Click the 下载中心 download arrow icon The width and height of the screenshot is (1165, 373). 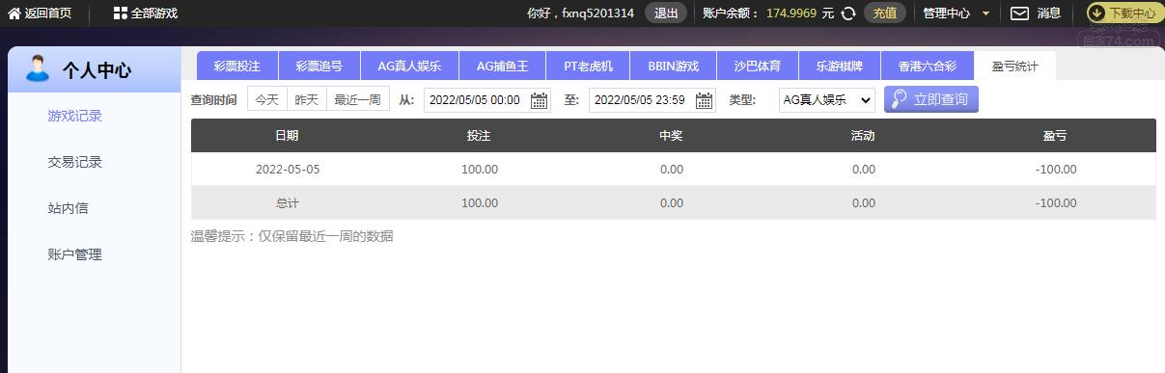click(x=1097, y=13)
